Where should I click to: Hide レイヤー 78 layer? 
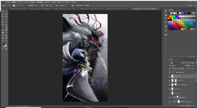tap(169, 77)
